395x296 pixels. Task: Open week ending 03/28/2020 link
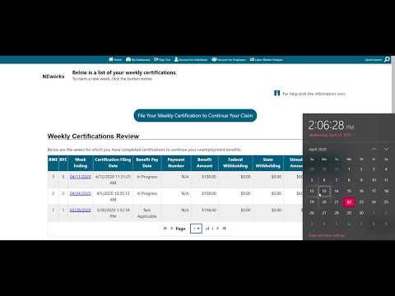click(81, 210)
